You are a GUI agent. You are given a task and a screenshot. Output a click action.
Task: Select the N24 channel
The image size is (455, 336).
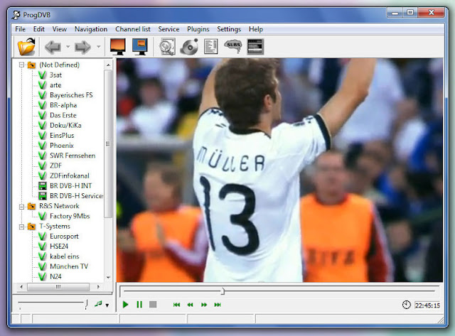55,276
